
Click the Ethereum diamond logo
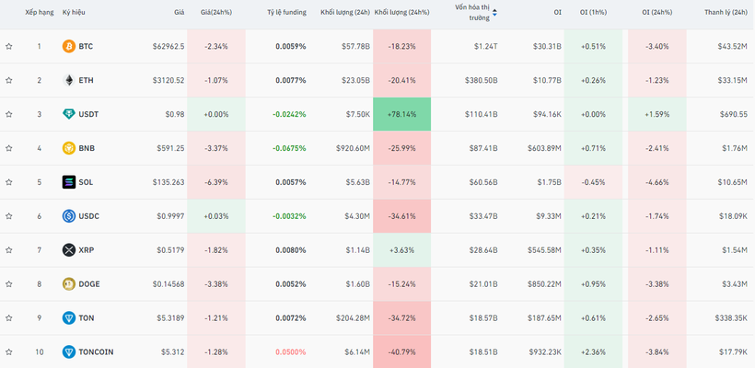pos(69,80)
